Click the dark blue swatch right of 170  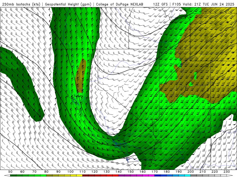158,176
